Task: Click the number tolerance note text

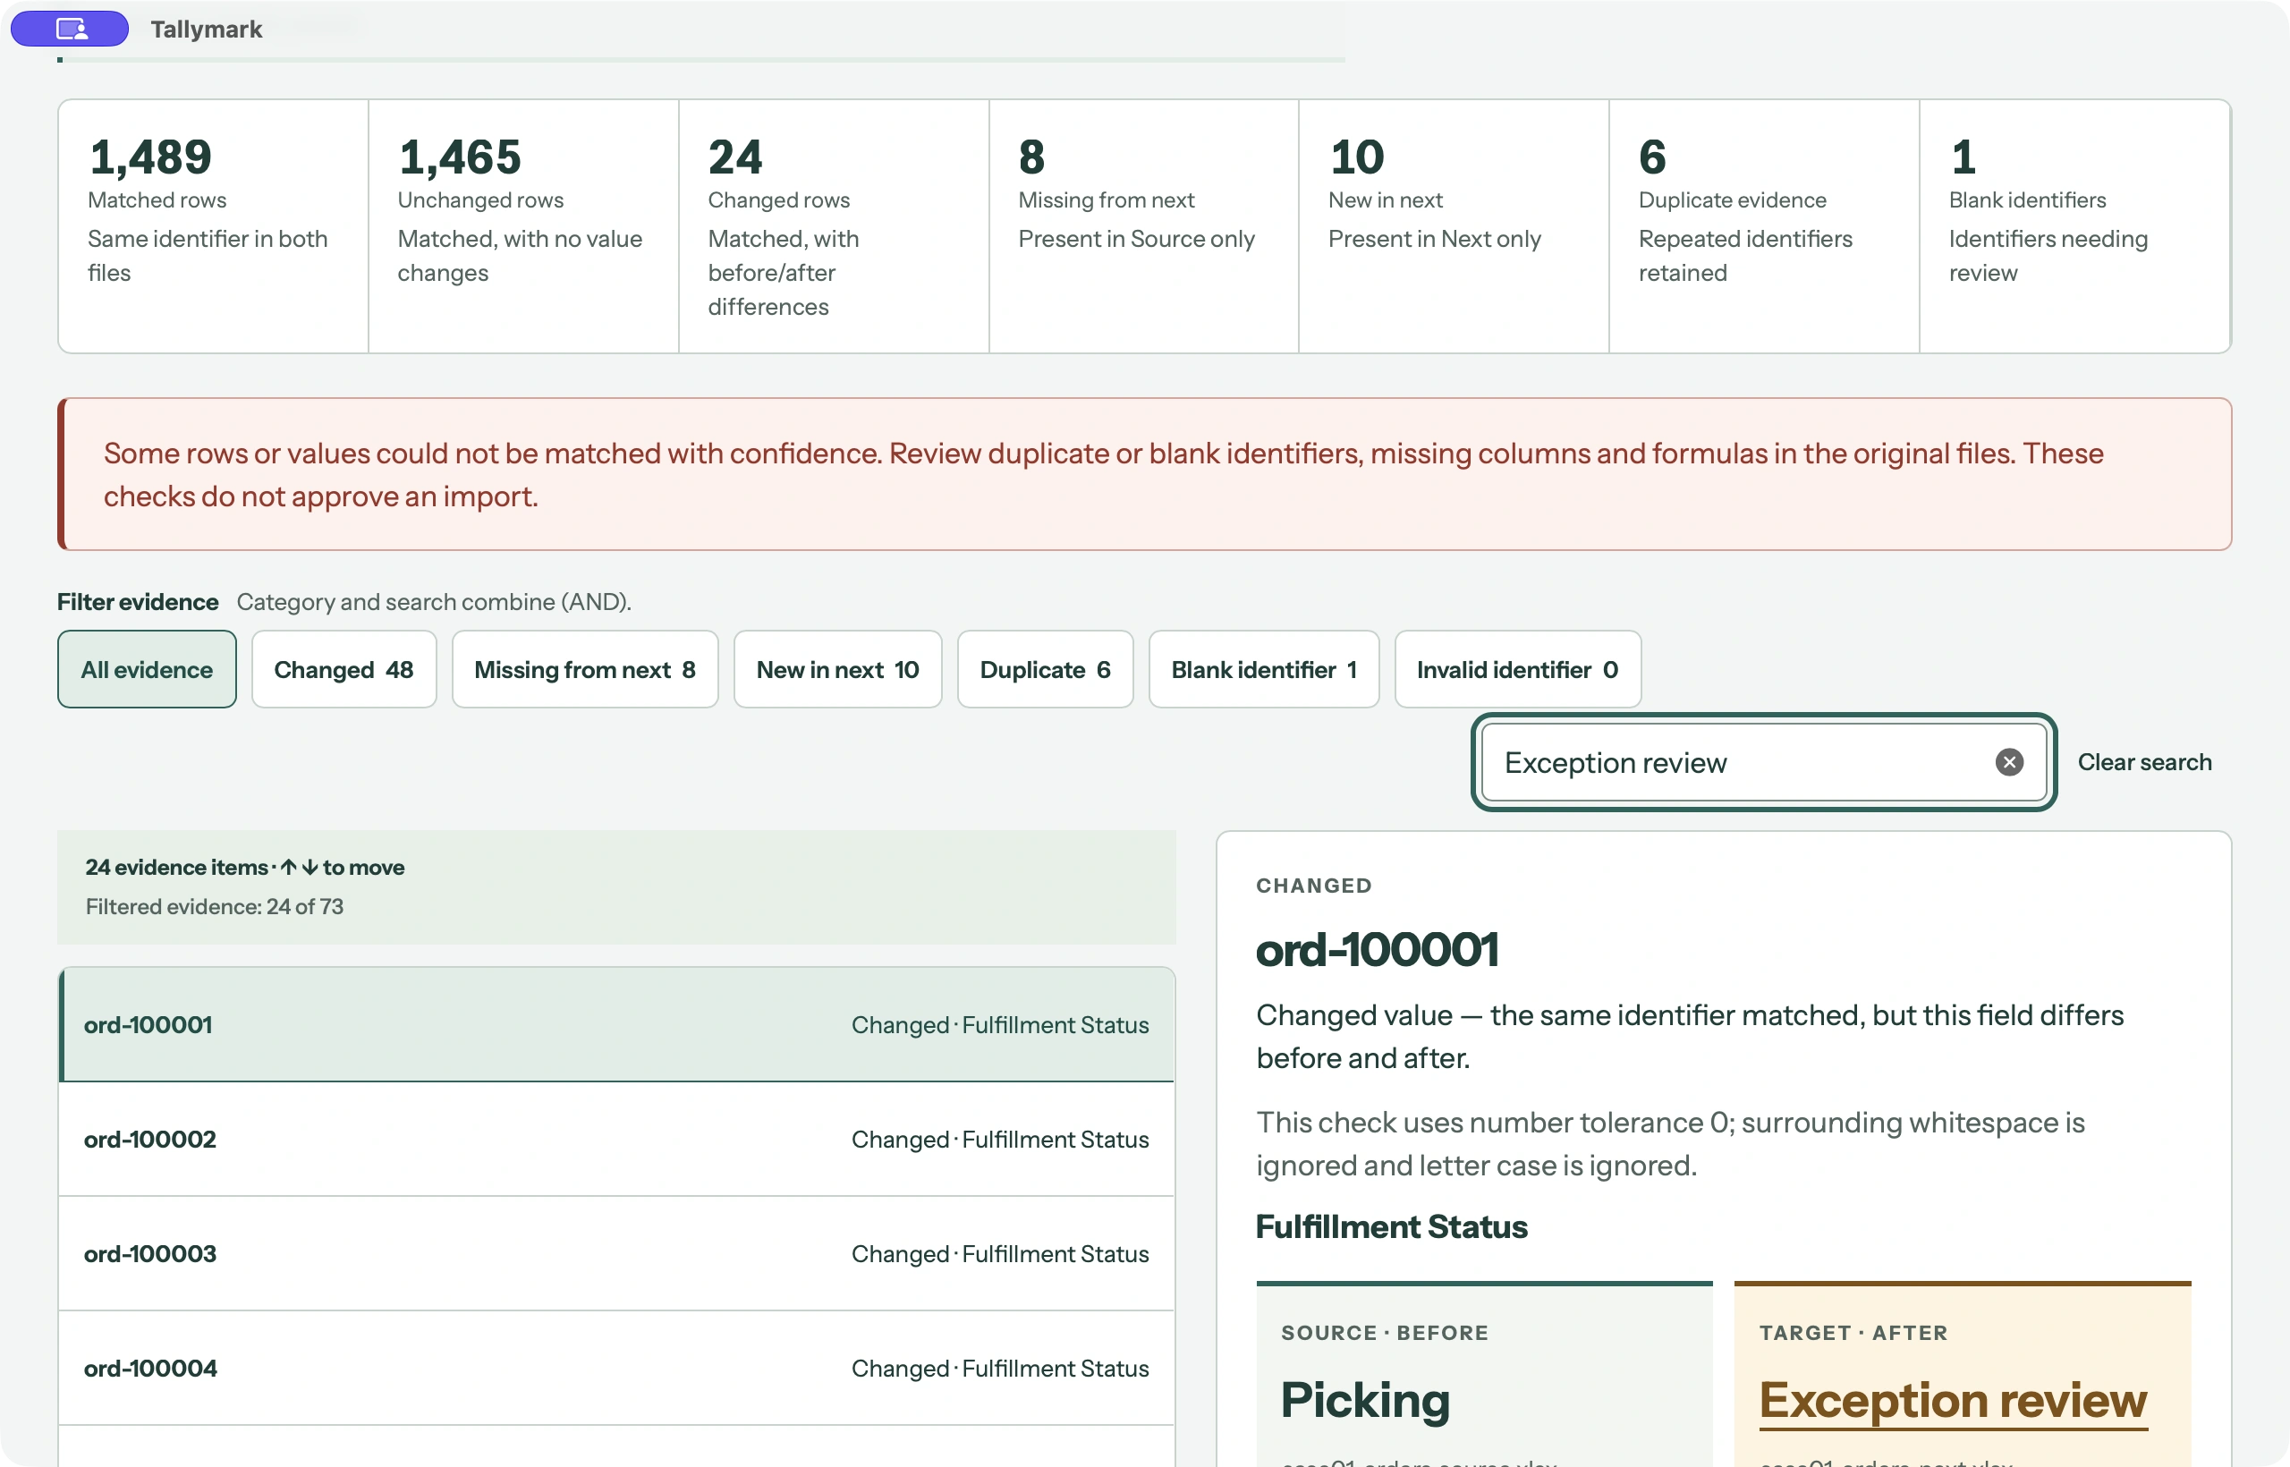Action: point(1670,1144)
